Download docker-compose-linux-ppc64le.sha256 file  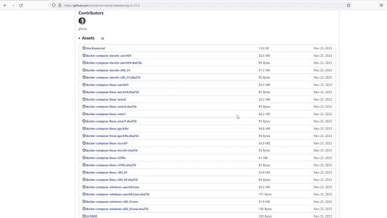tap(112, 136)
